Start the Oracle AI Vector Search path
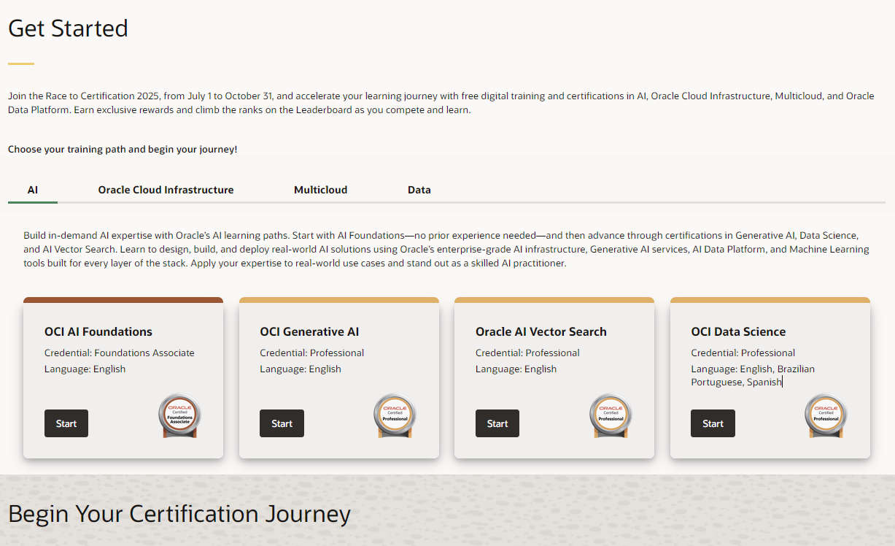 click(x=497, y=423)
